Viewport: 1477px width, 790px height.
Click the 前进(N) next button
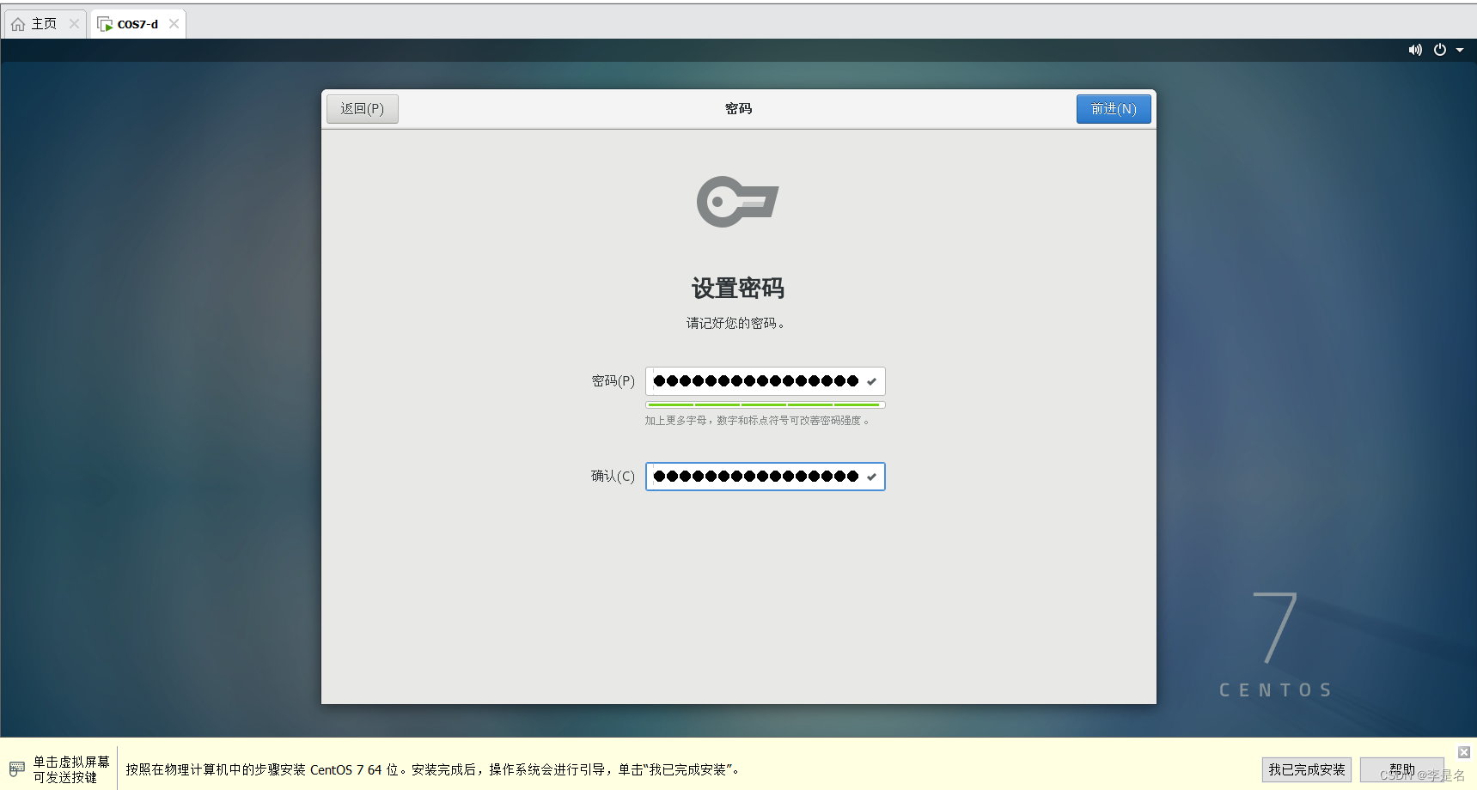coord(1114,109)
